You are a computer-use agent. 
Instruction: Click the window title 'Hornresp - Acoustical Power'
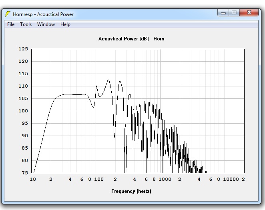[43, 14]
